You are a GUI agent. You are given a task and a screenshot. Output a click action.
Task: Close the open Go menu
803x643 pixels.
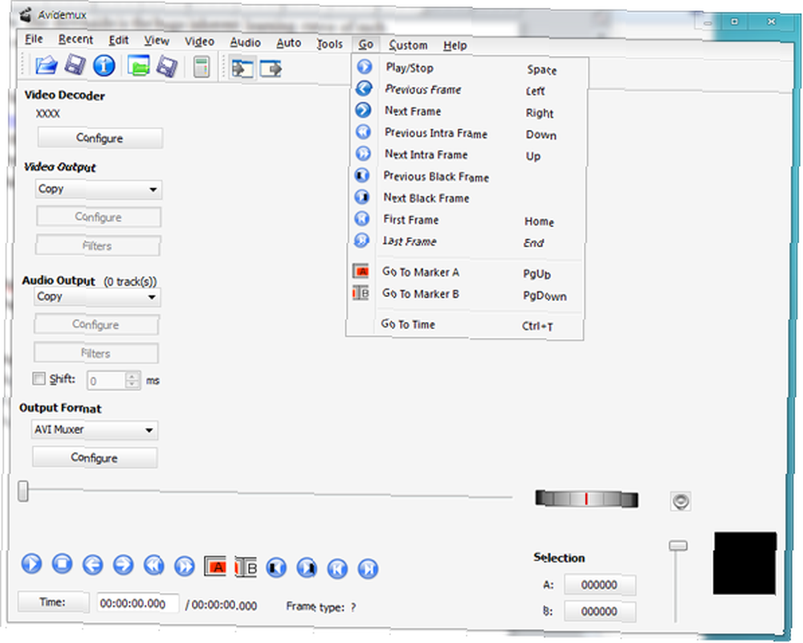[365, 44]
